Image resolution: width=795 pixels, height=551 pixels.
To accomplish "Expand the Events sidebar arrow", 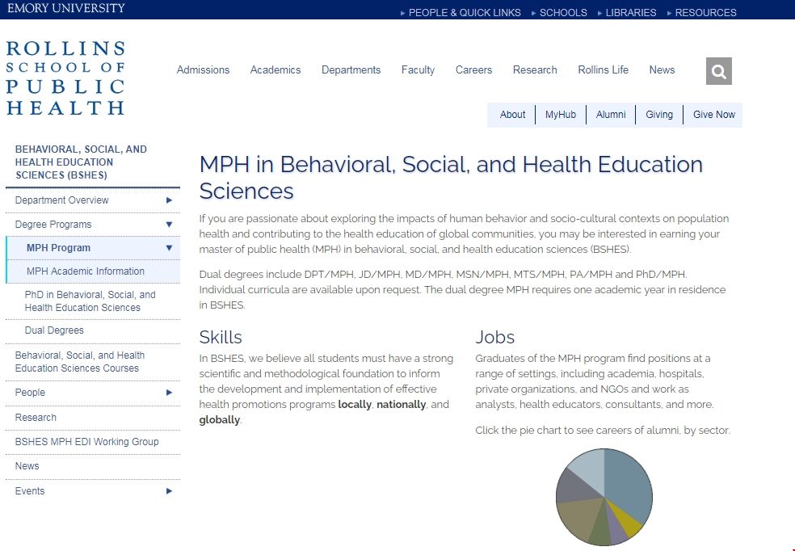I will [x=169, y=491].
